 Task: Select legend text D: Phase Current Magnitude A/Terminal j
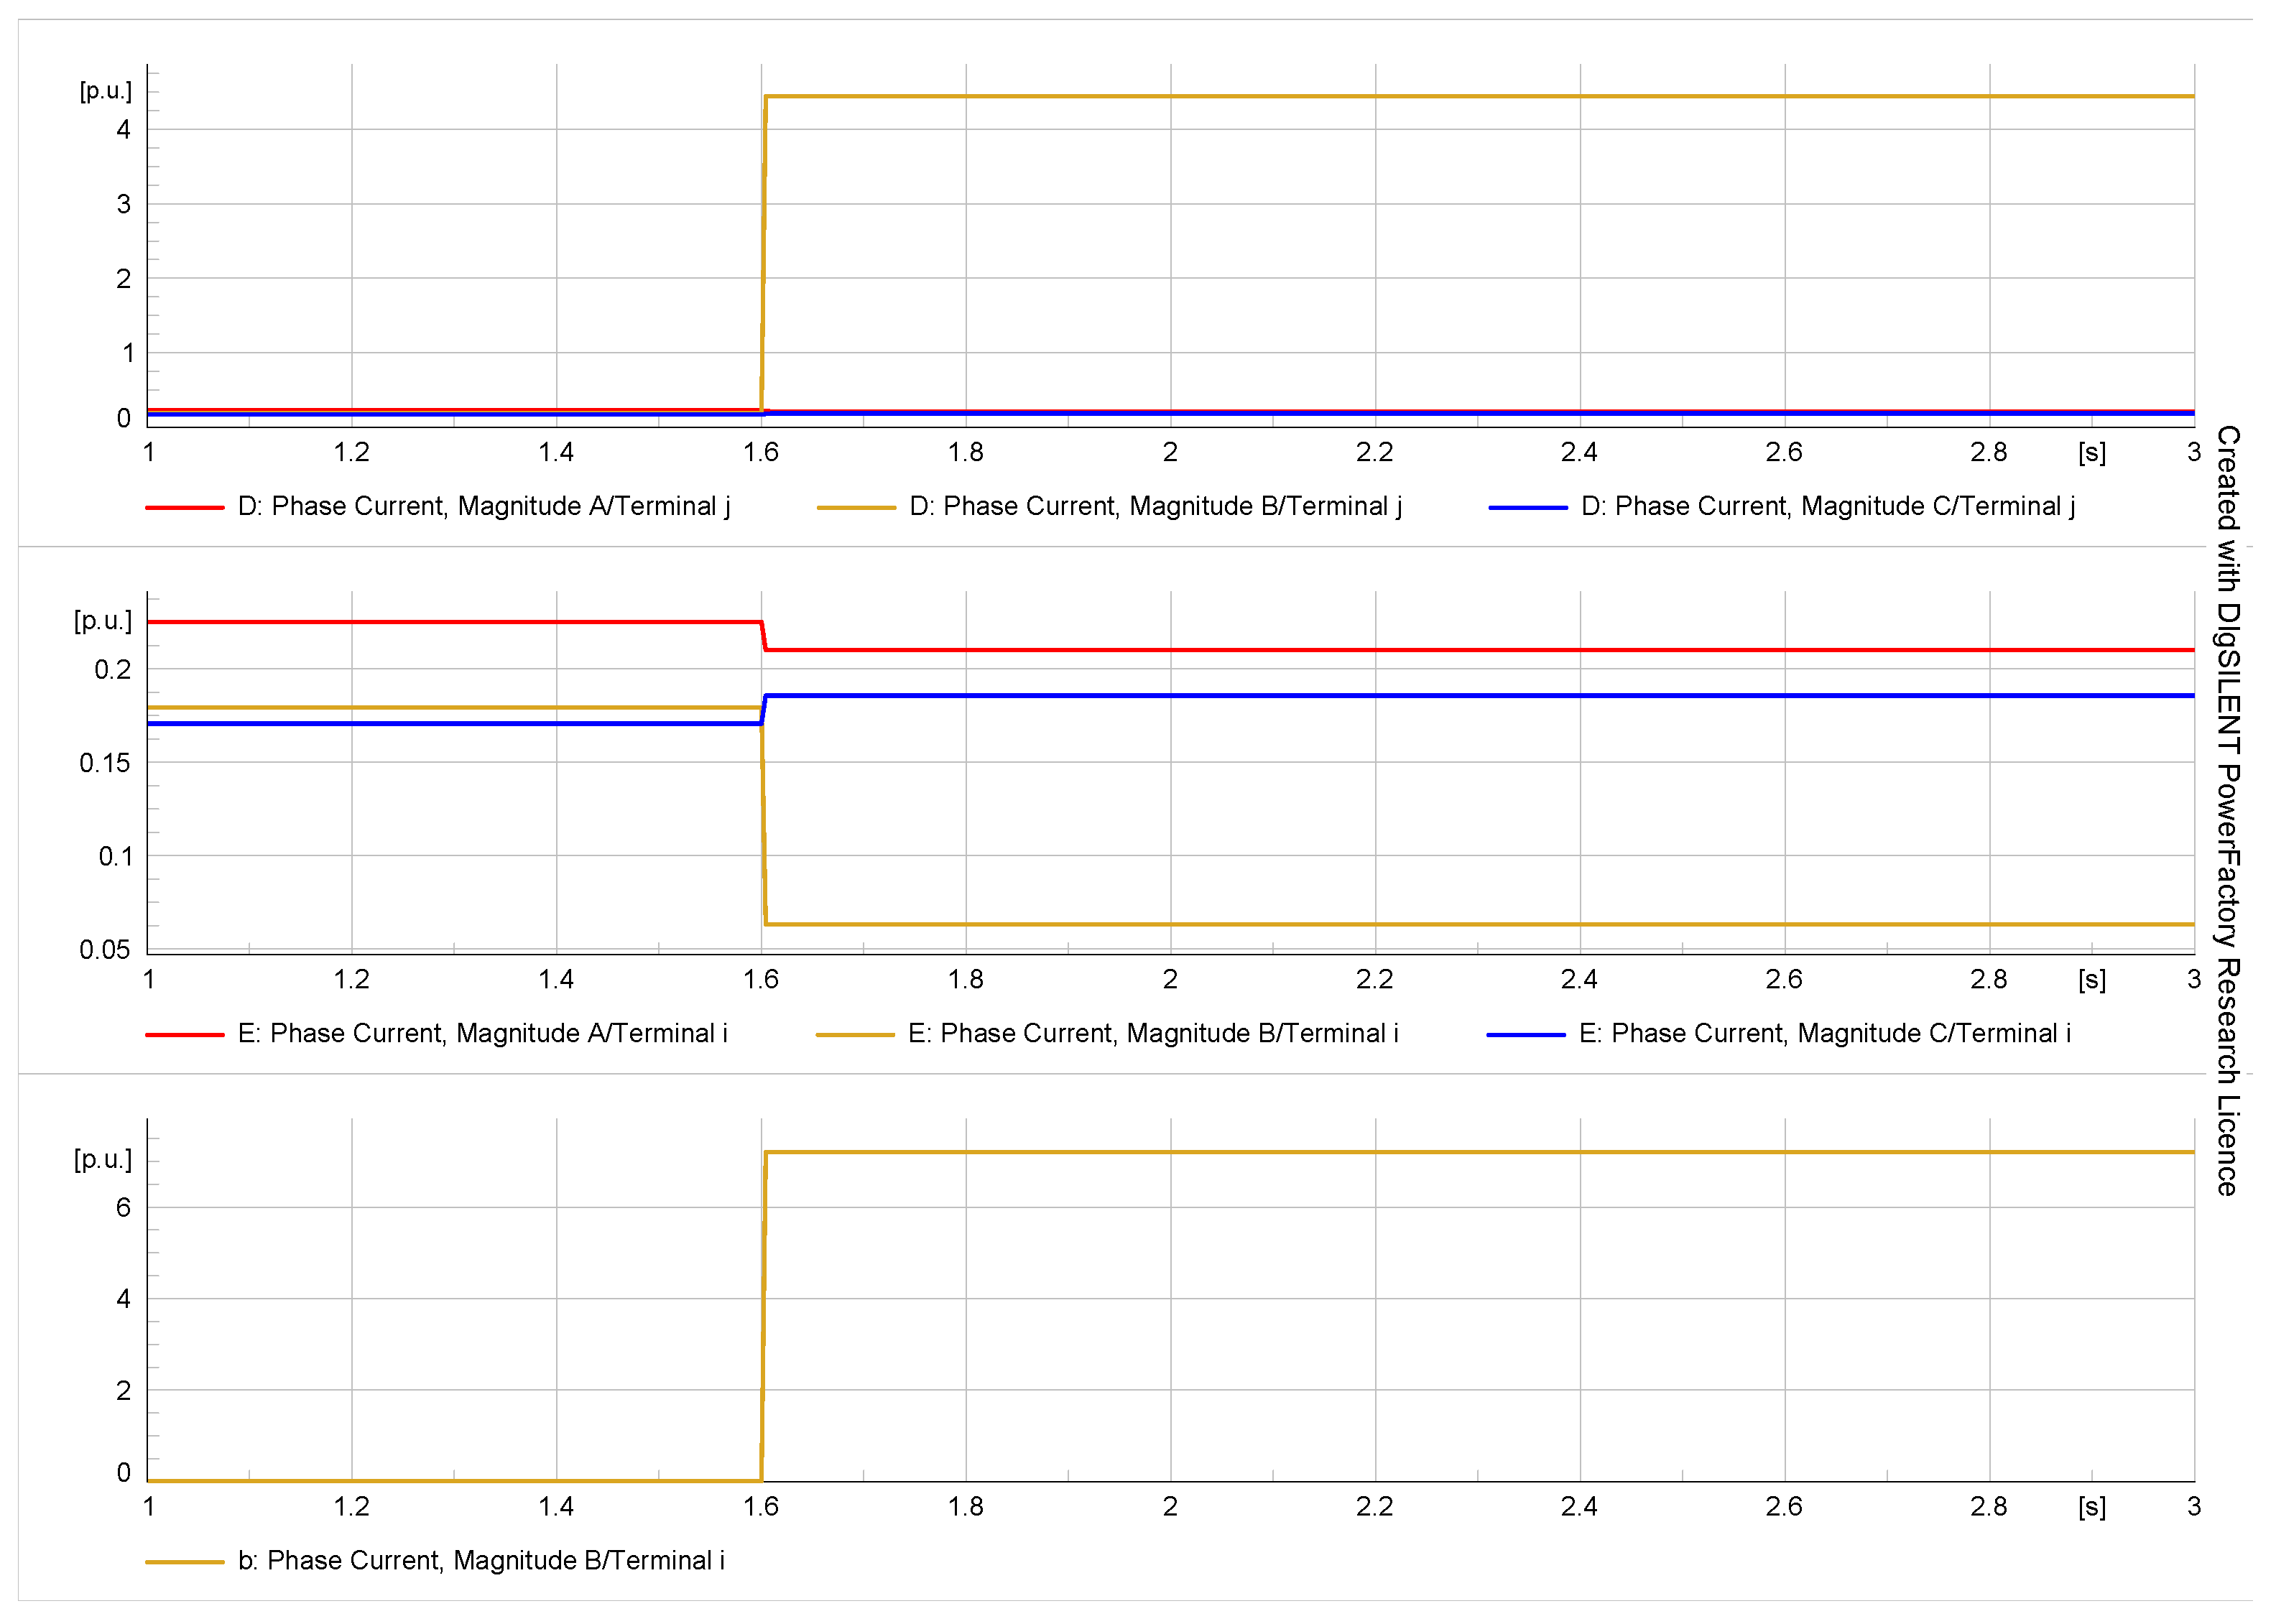pyautogui.click(x=484, y=507)
